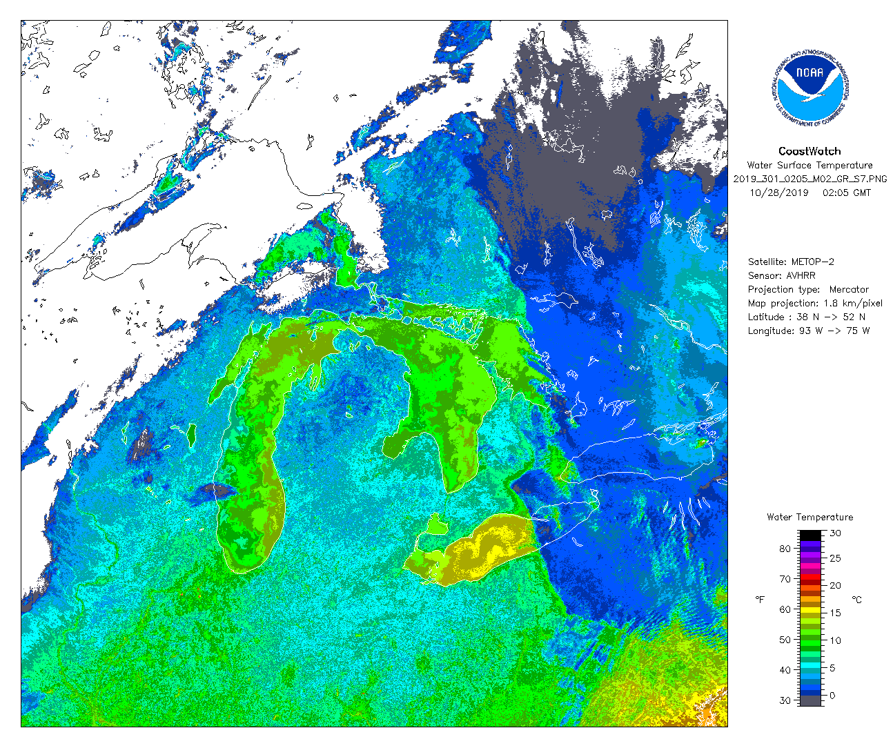Click the 70 label on Fahrenheit scale

click(x=785, y=579)
